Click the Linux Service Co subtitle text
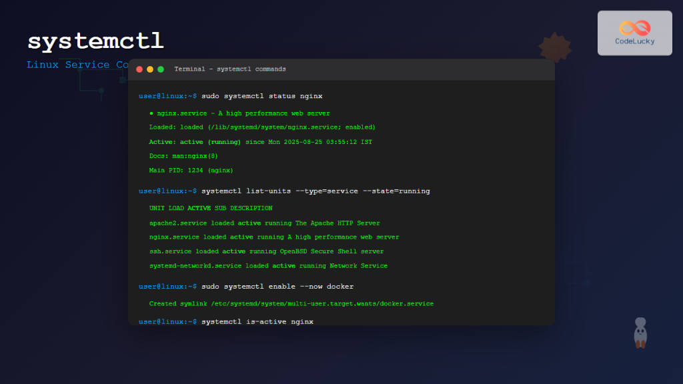The image size is (683, 384). (x=77, y=65)
